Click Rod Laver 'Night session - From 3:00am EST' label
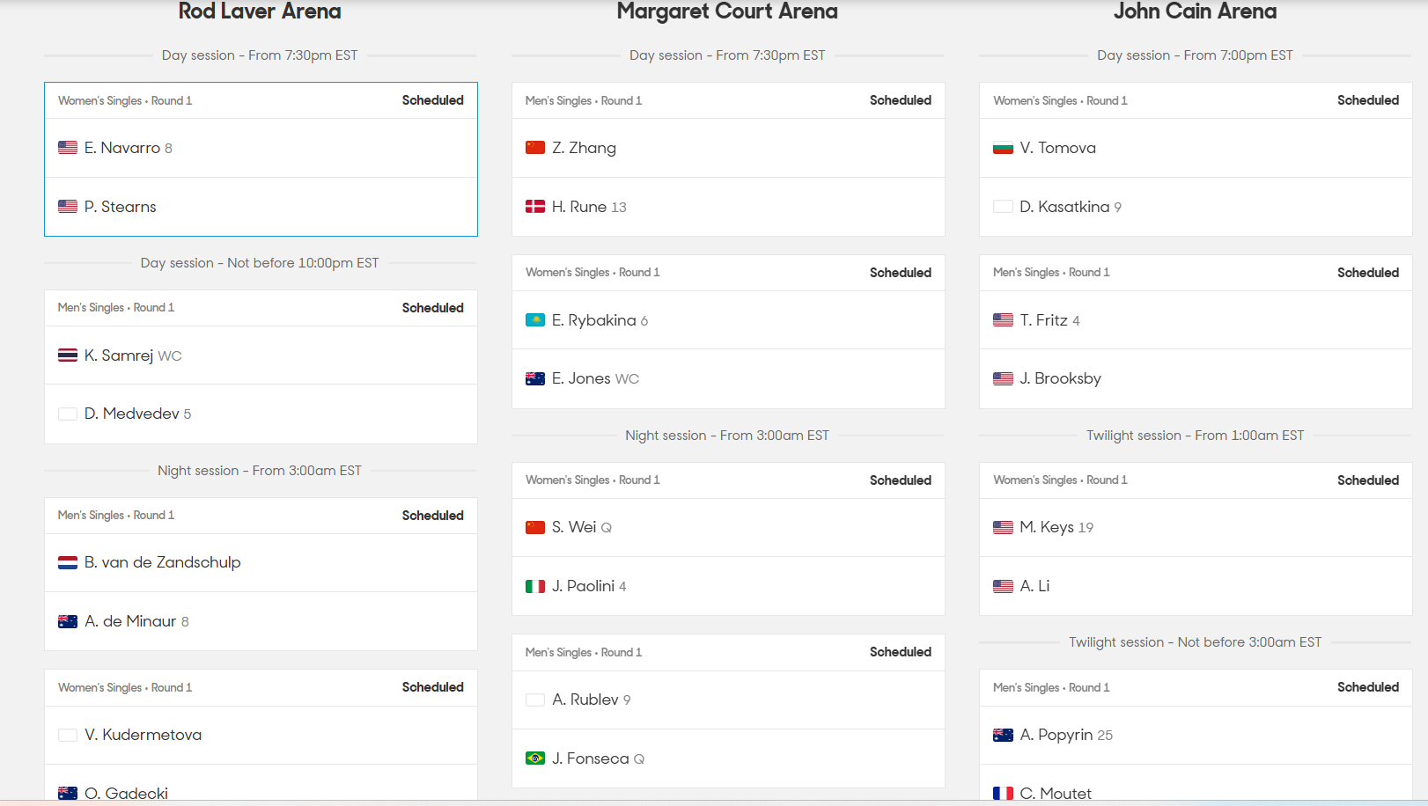1428x806 pixels. (x=260, y=471)
